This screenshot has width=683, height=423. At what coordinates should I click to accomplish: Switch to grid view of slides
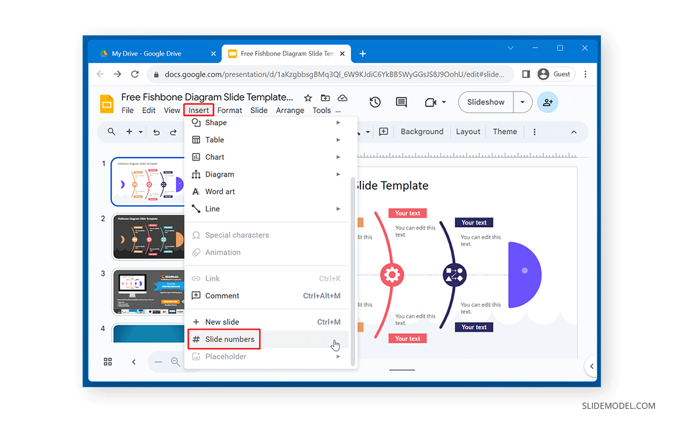tap(108, 362)
